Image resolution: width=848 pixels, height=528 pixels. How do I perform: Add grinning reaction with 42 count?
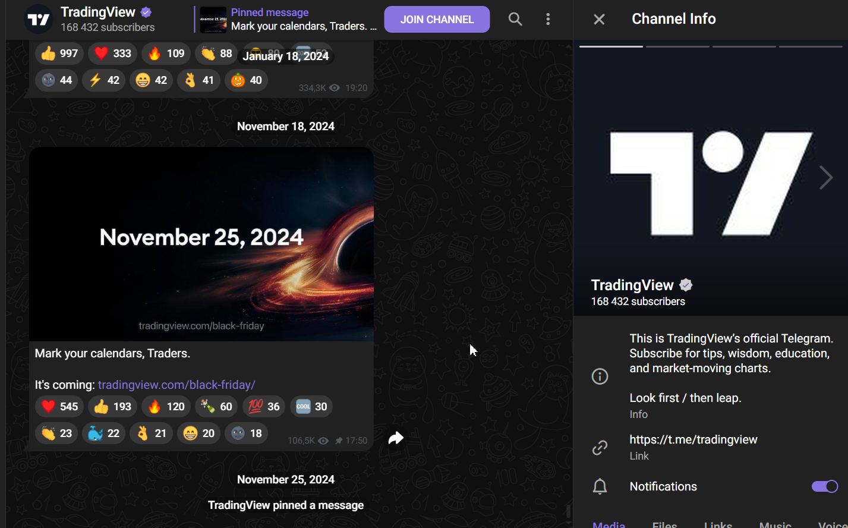(x=151, y=80)
